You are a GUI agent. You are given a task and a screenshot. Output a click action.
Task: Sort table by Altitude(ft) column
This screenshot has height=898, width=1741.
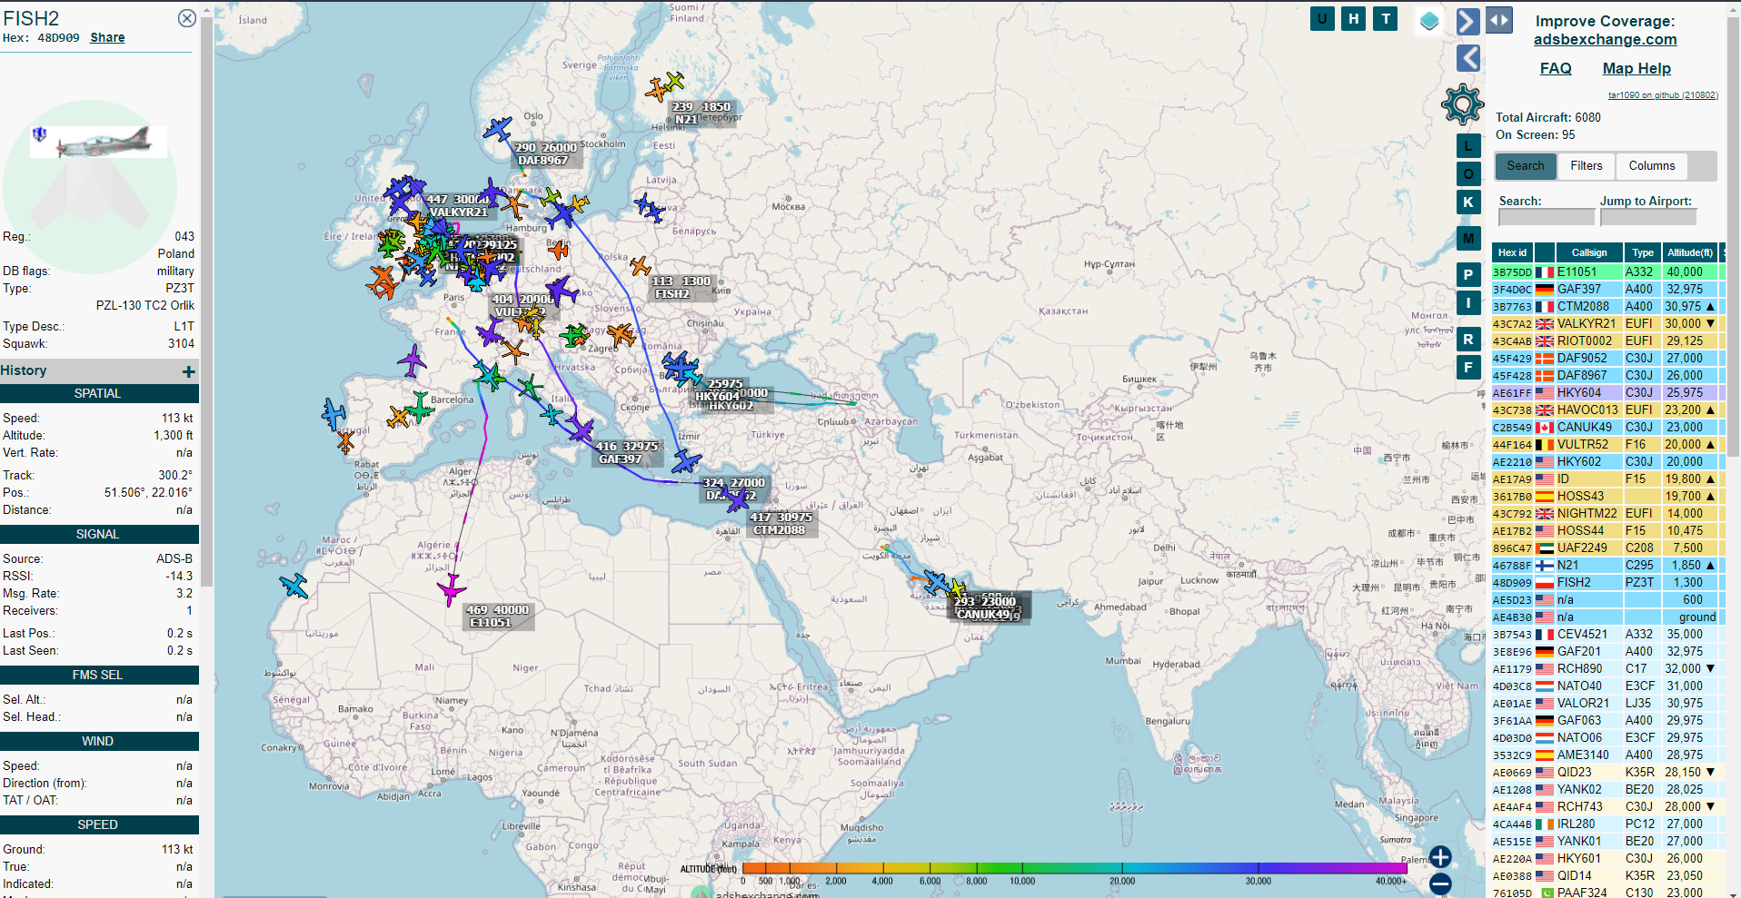click(x=1690, y=252)
